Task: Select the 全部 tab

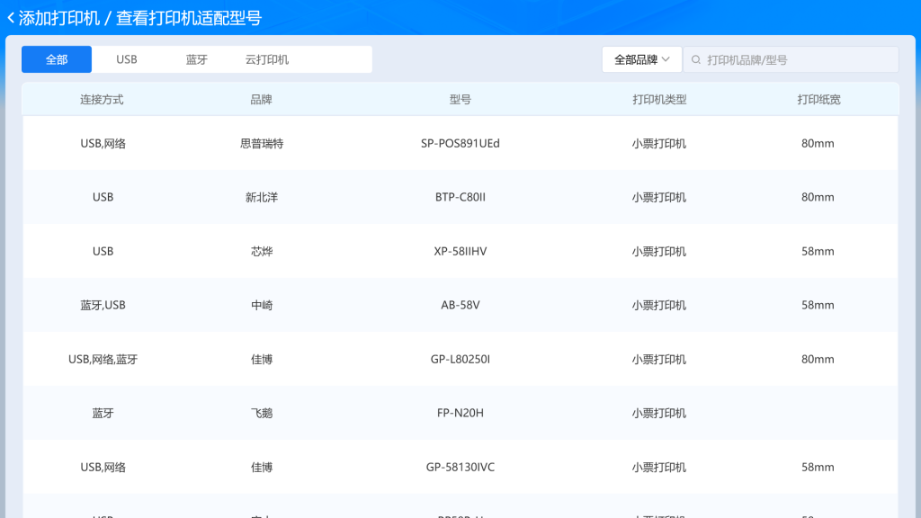Action: tap(57, 59)
